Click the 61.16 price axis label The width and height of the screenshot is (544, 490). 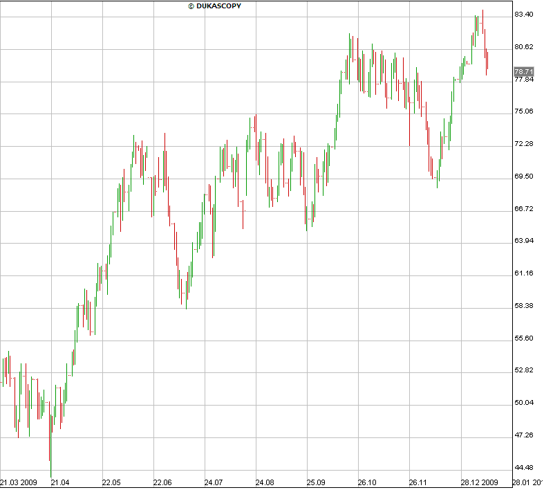[x=524, y=273]
